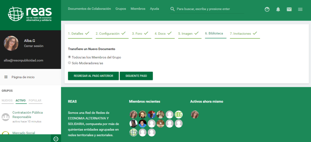Click the Cerrar sesión link
Image resolution: width=311 pixels, height=142 pixels.
(x=33, y=46)
